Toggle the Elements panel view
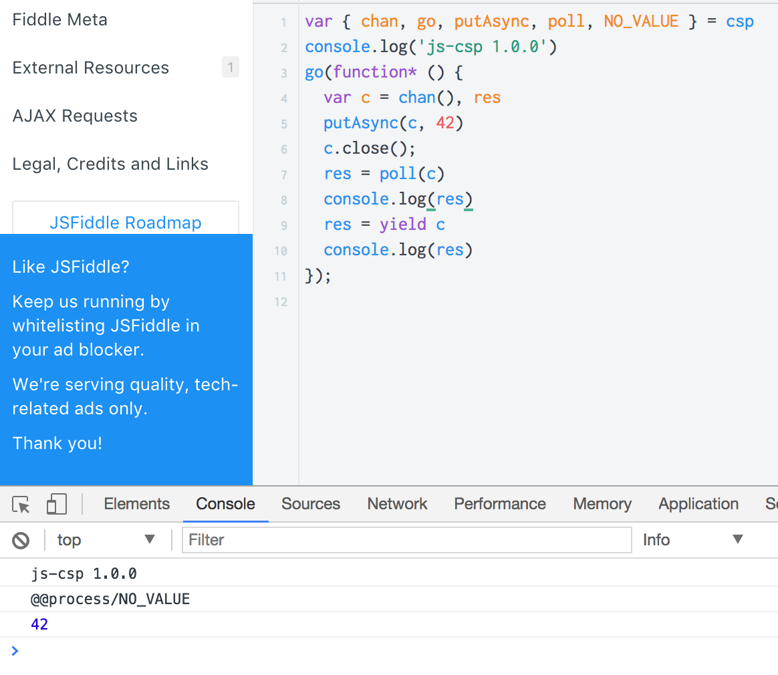The image size is (778, 675). 136,504
